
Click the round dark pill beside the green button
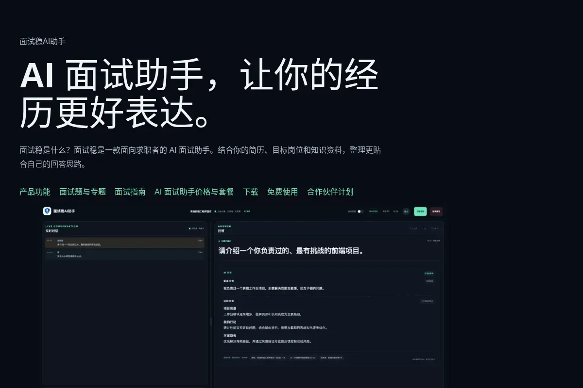[406, 211]
